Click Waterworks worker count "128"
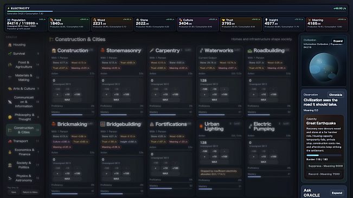Image resolution: width=353 pixels, height=198 pixels. pos(203,81)
